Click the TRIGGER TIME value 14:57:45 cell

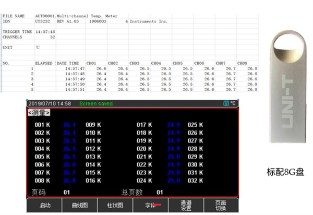[44, 32]
